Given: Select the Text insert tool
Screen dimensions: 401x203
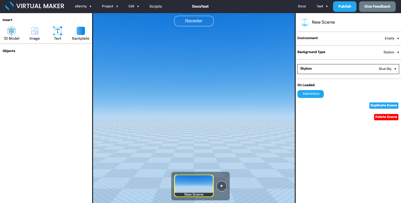Looking at the screenshot, I should [x=57, y=33].
